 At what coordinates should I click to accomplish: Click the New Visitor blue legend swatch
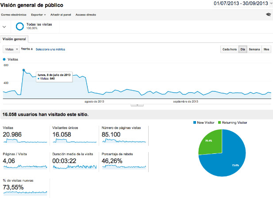195,122
